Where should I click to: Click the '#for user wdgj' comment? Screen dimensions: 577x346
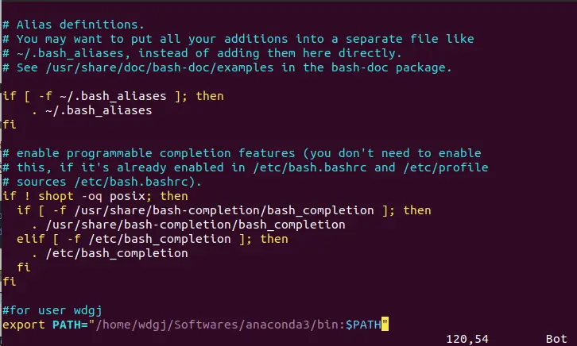[x=52, y=310]
